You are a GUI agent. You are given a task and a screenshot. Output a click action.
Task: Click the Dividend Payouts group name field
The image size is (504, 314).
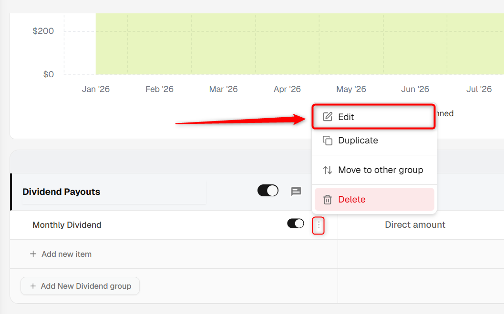[x=114, y=192]
